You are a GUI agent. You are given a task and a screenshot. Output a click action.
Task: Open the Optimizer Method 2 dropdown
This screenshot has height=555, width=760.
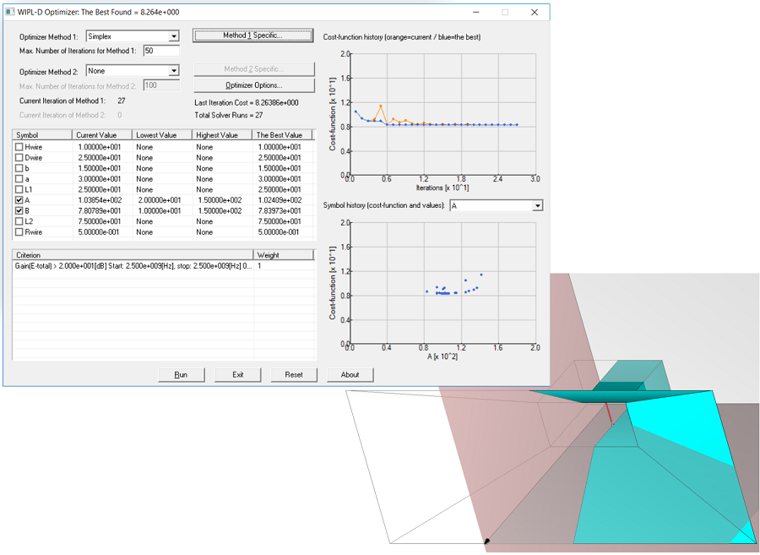pyautogui.click(x=174, y=71)
